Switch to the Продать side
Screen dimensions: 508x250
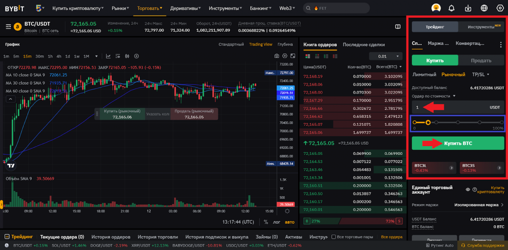click(481, 60)
